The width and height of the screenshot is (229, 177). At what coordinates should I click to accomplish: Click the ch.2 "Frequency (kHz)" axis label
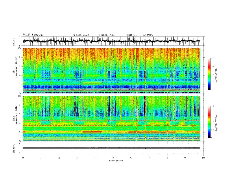coord(16,115)
